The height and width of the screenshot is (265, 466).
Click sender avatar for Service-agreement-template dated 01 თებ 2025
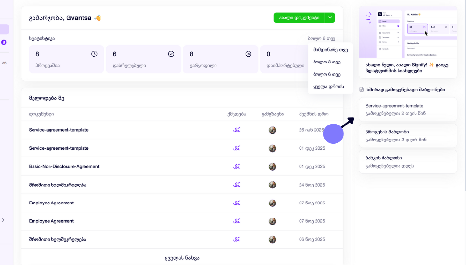(x=272, y=148)
